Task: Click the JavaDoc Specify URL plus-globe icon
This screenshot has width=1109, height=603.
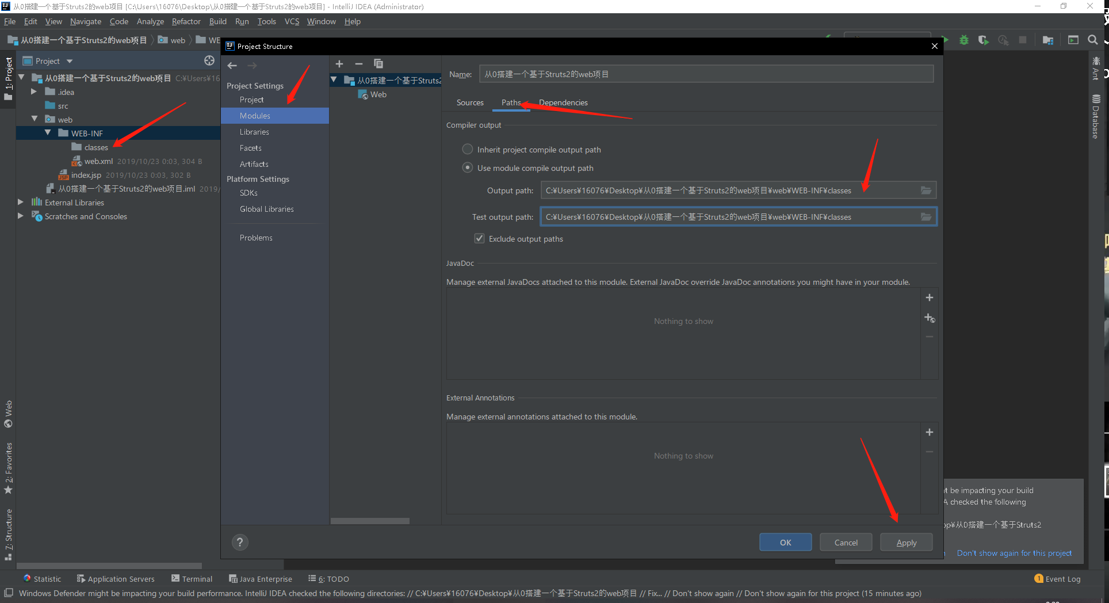Action: 930,318
